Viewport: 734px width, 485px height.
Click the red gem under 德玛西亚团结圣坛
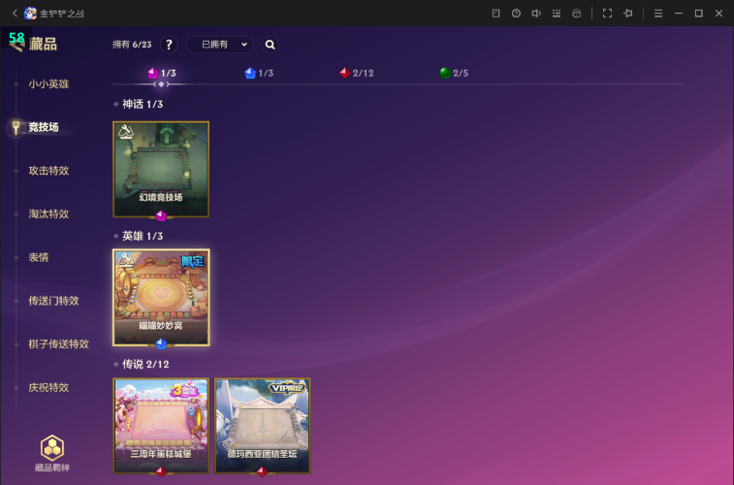pyautogui.click(x=262, y=471)
